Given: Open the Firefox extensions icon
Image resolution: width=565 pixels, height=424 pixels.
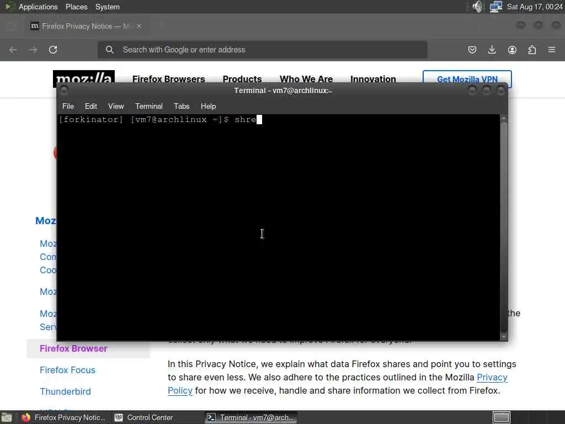Looking at the screenshot, I should [x=532, y=50].
